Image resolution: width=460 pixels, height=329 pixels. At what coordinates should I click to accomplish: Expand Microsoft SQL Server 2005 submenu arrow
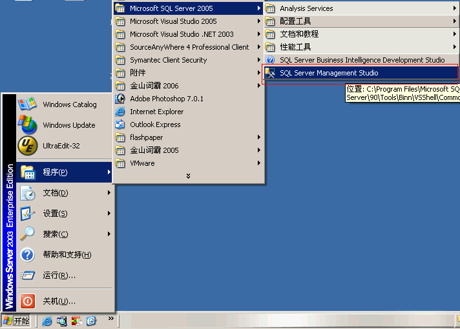258,8
